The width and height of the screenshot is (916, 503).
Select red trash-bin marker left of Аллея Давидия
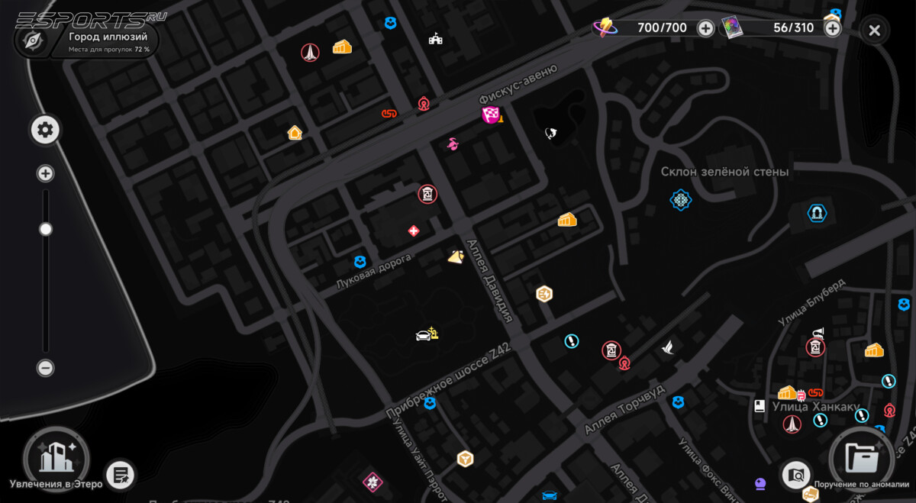point(427,194)
